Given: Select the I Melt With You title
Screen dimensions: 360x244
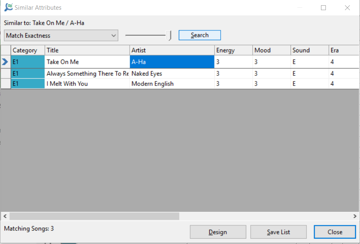Looking at the screenshot, I should click(x=87, y=83).
